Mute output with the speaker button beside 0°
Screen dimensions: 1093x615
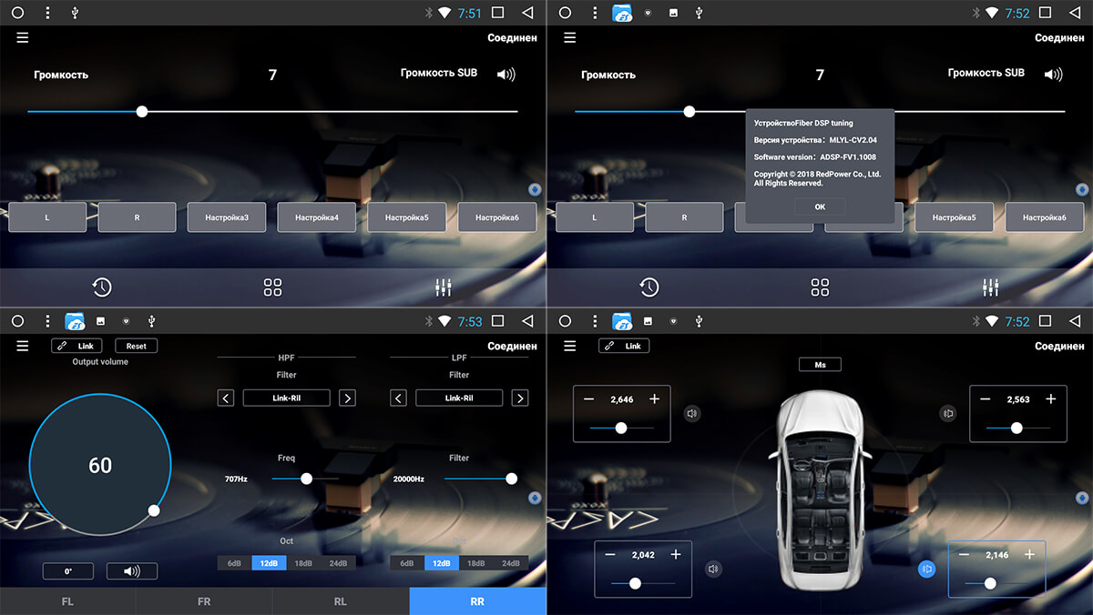pos(131,571)
